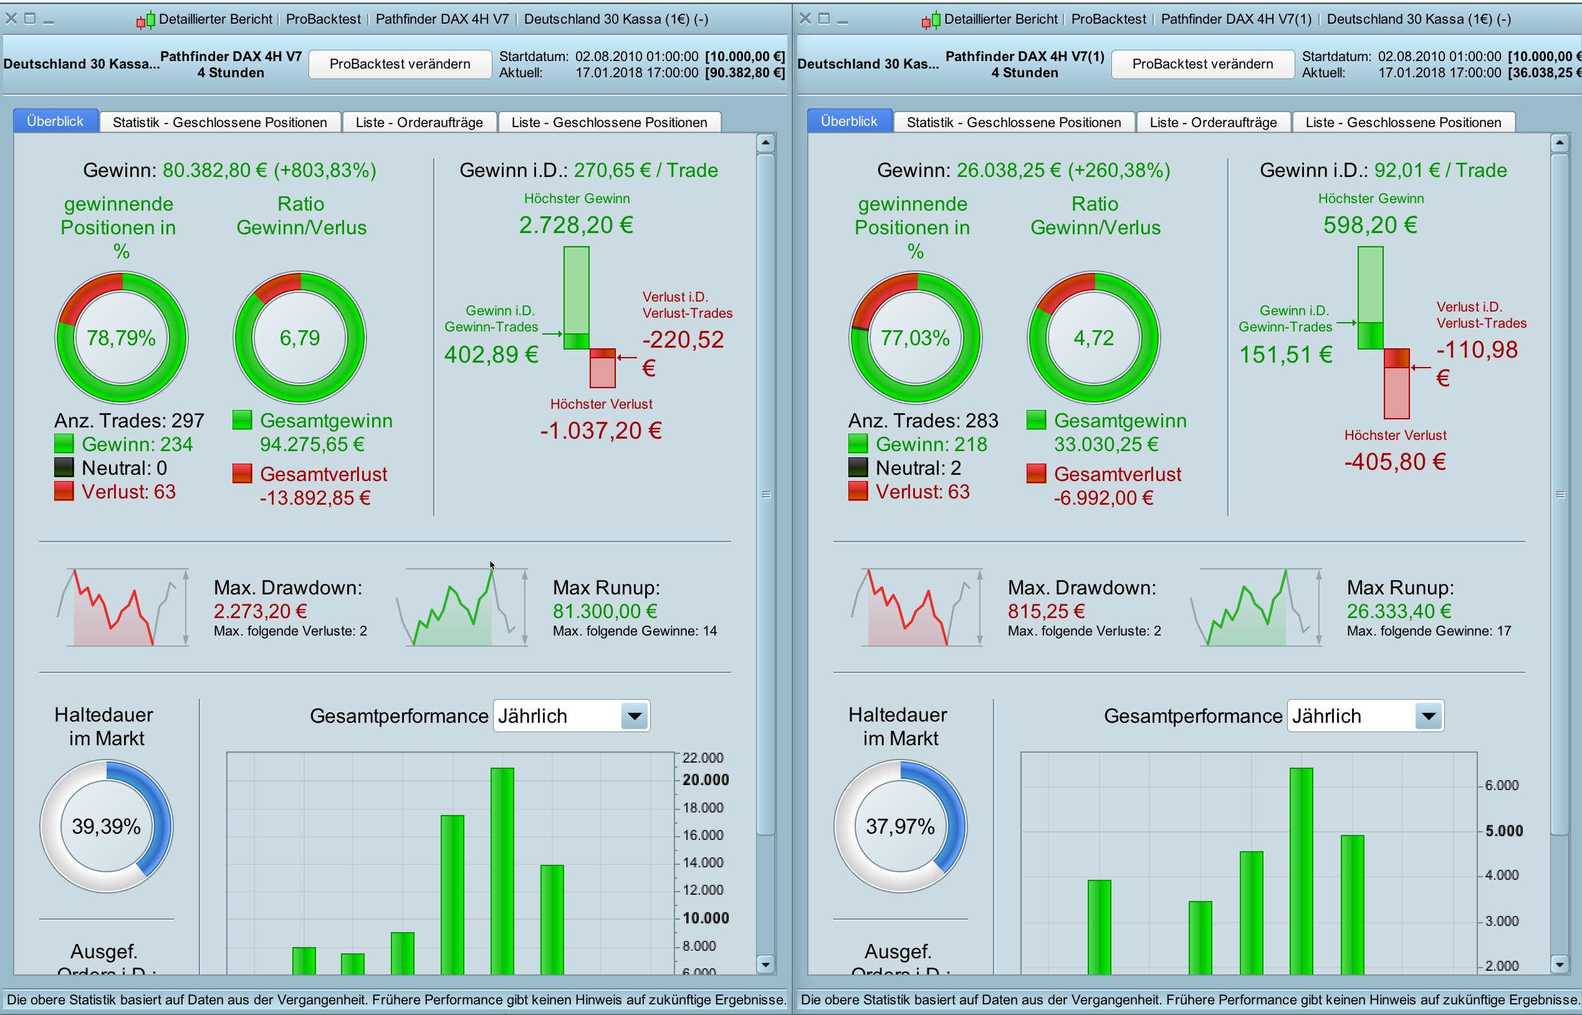Screen dimensions: 1582x1015
Task: Open left Gesamtperformance Jährlich dropdown
Action: (635, 716)
